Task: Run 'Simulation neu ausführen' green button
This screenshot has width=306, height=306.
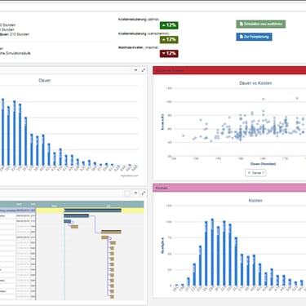Action: pos(260,24)
